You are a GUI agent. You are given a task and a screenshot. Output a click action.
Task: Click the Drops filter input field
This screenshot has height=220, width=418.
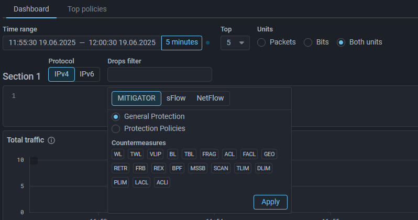160,74
